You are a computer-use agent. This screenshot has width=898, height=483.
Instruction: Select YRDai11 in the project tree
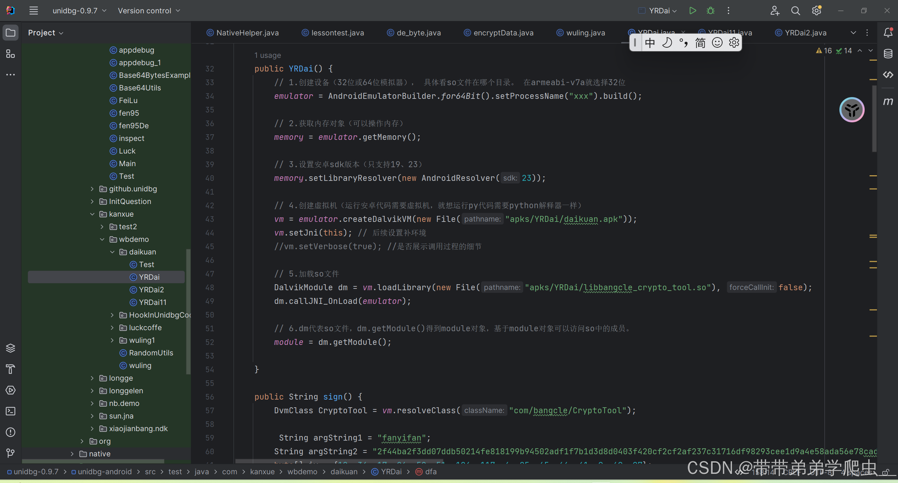click(x=153, y=302)
